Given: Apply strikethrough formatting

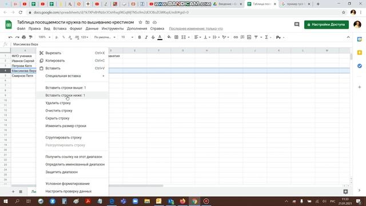Looking at the screenshot, I should [153, 37].
